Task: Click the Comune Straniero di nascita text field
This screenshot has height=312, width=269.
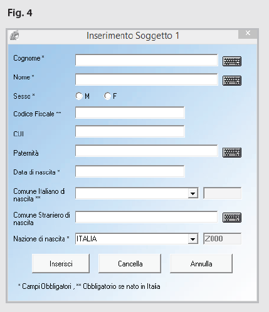Action: coord(147,217)
